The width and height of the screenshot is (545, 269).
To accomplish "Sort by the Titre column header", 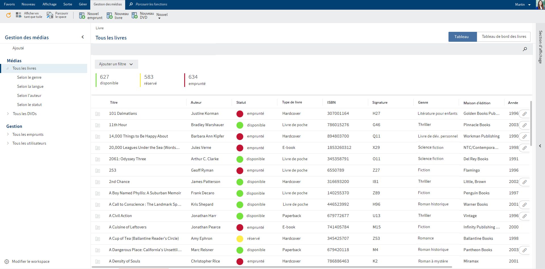I will click(114, 103).
